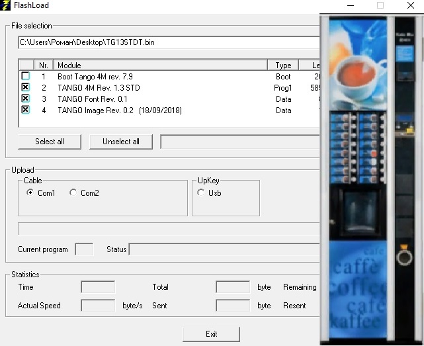Click the Prog1 type cell
Viewport: 424px width, 346px height.
283,88
